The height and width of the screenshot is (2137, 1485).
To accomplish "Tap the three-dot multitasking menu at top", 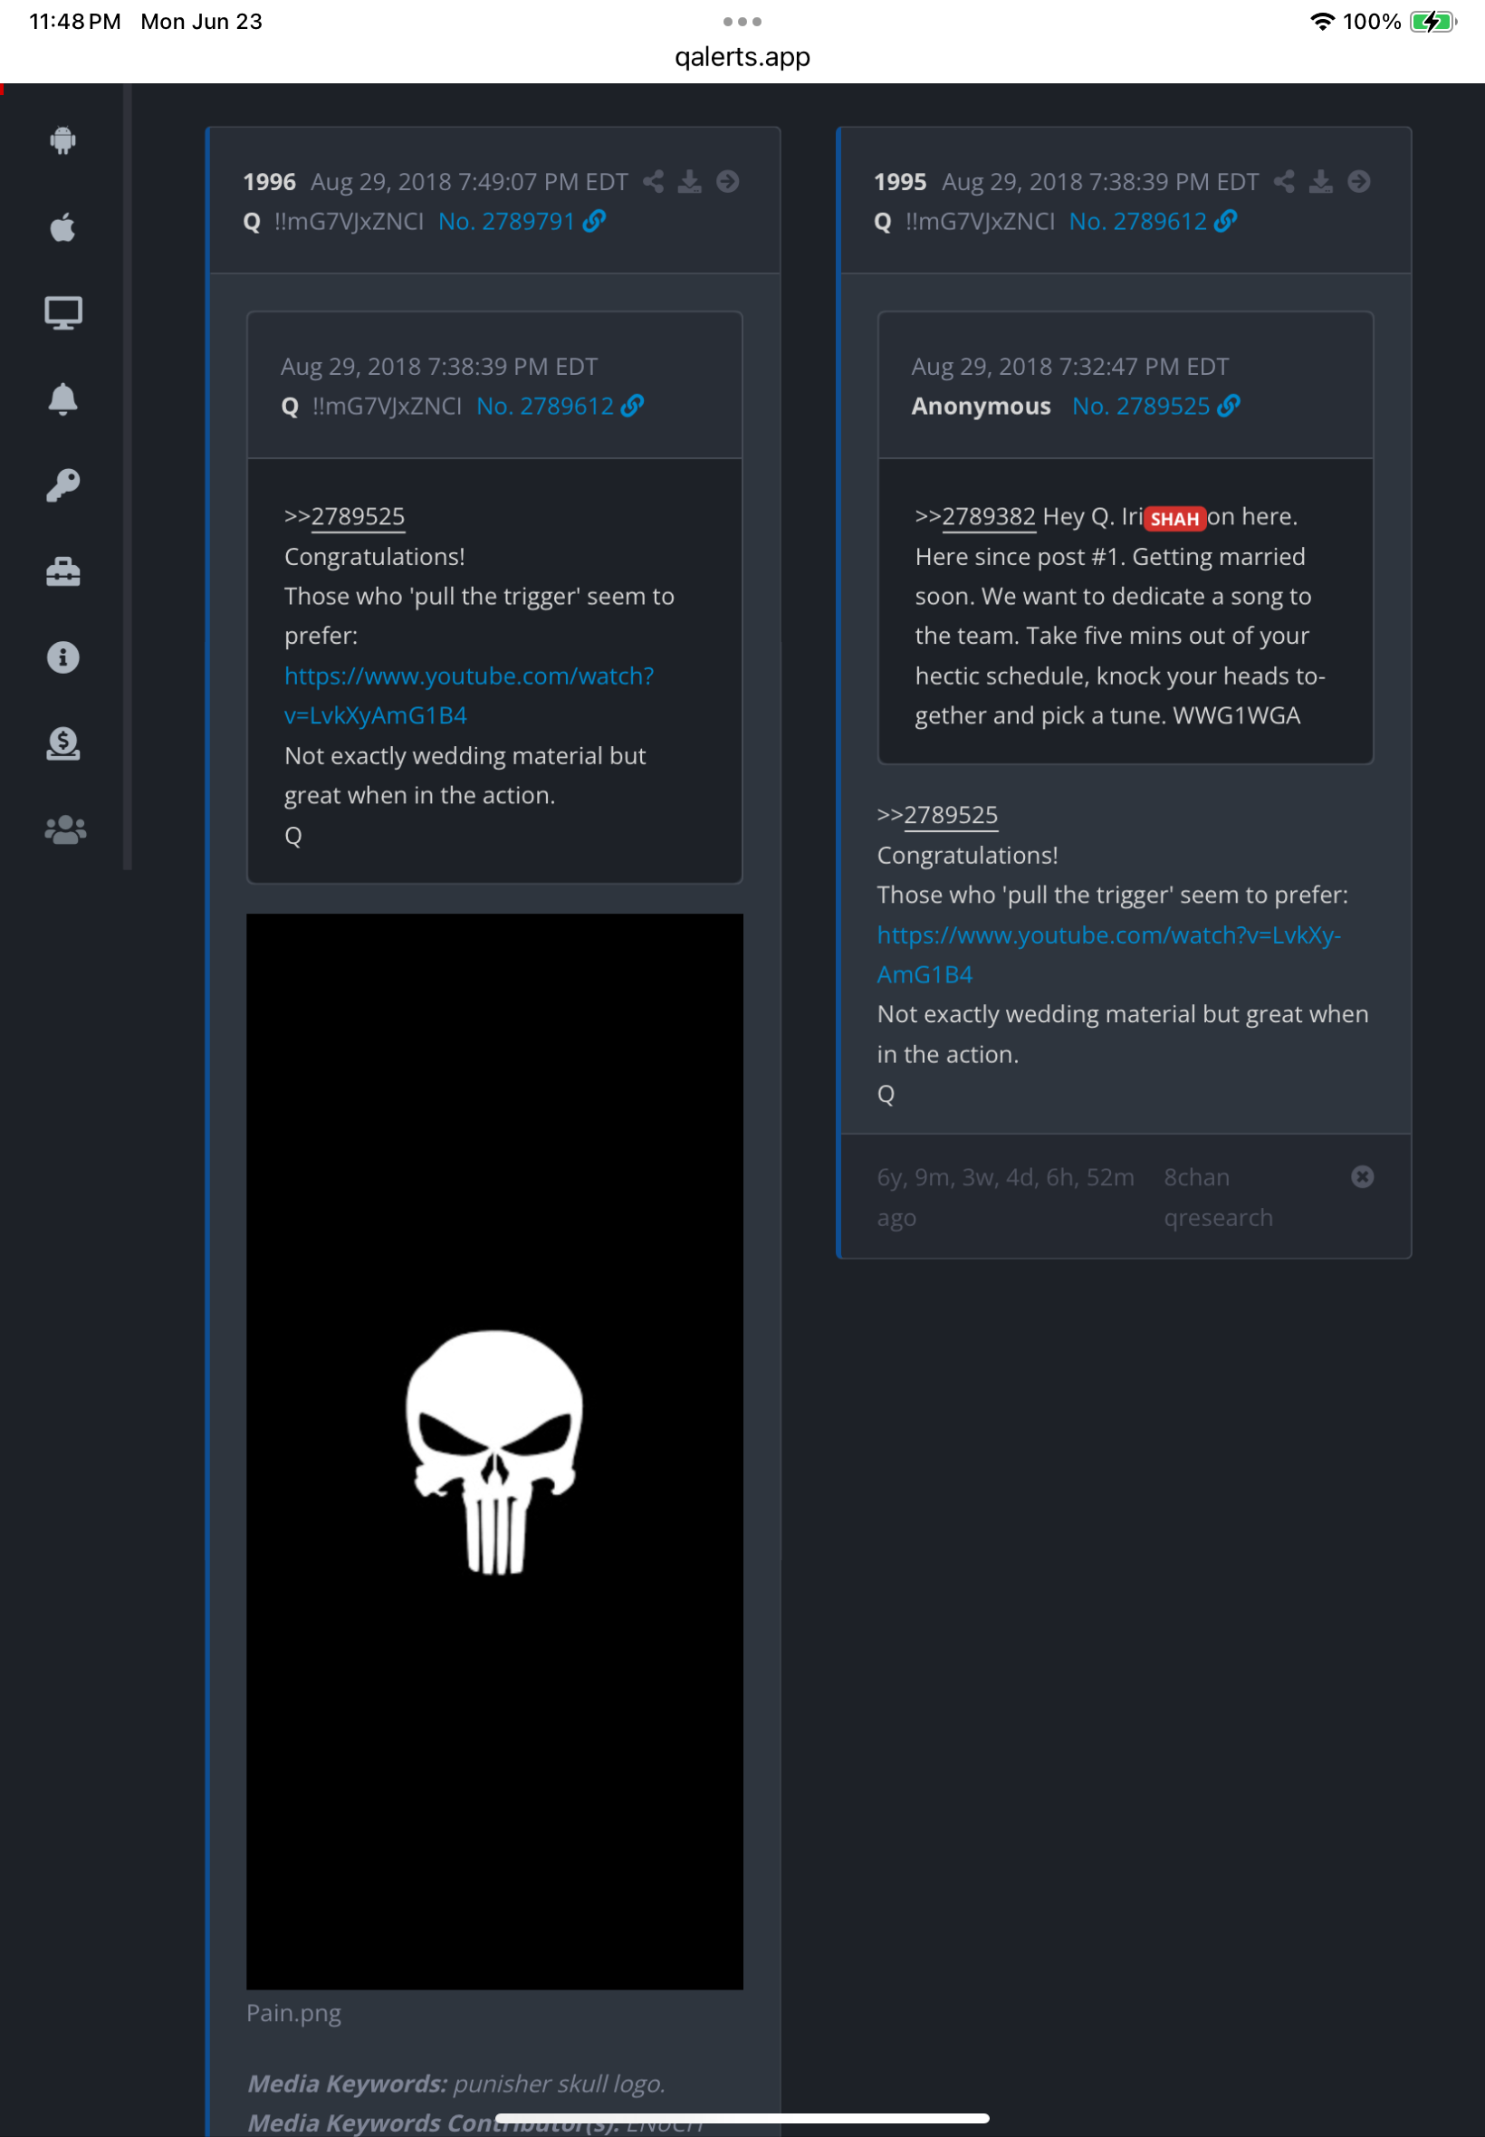I will pos(742,22).
